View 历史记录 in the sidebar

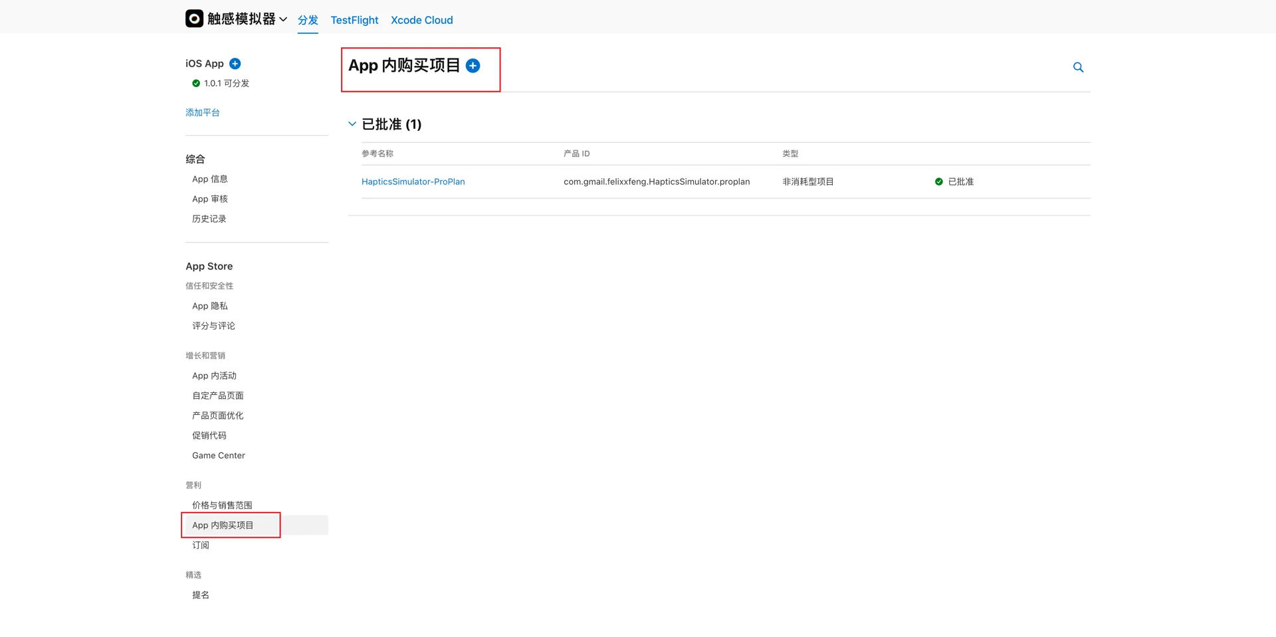pyautogui.click(x=209, y=218)
